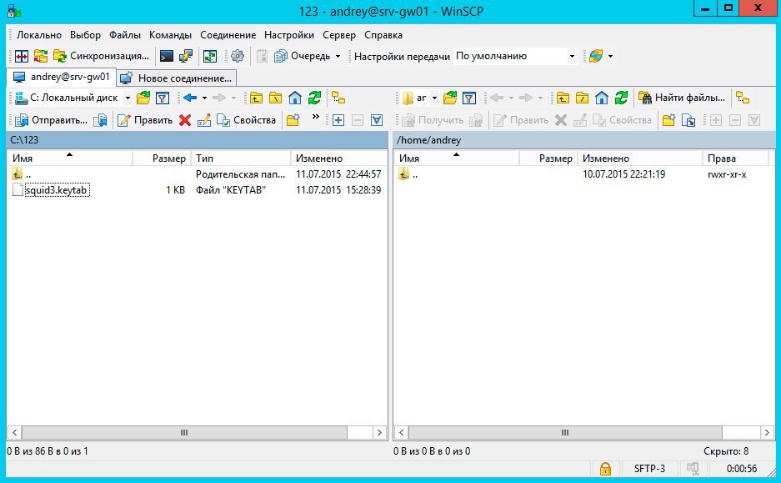This screenshot has height=483, width=781.
Task: Create new remote folder icon
Action: click(669, 120)
